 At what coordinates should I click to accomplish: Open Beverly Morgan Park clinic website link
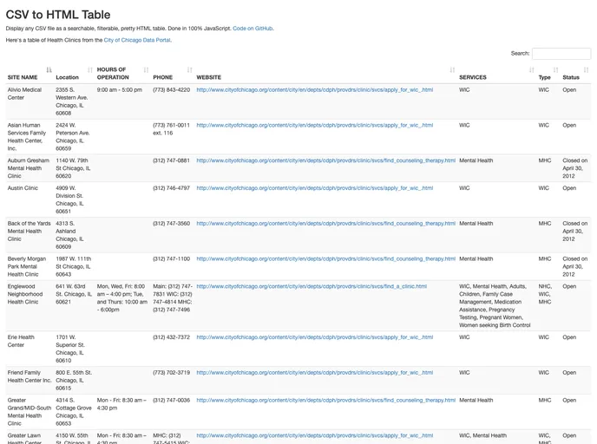pyautogui.click(x=326, y=258)
